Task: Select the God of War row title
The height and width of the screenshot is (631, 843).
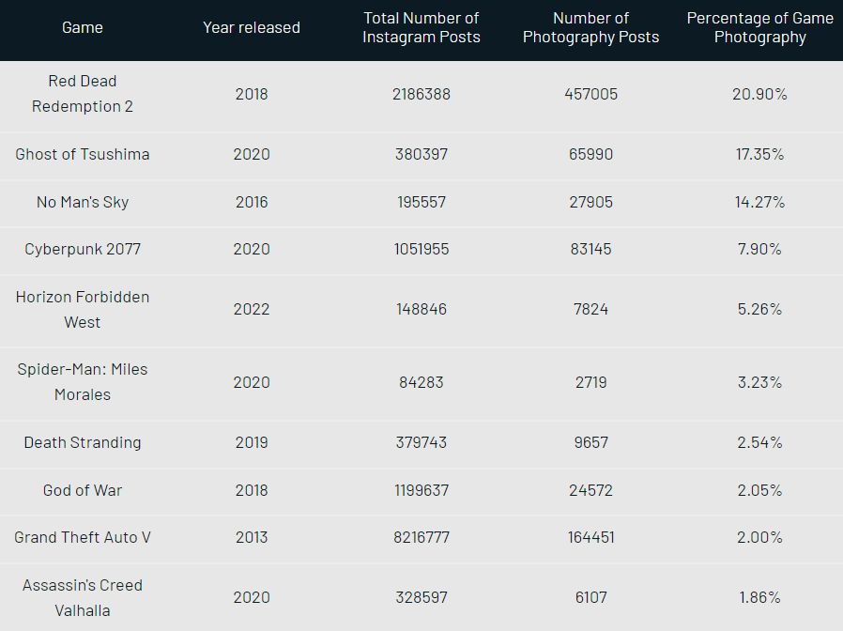Action: (83, 490)
